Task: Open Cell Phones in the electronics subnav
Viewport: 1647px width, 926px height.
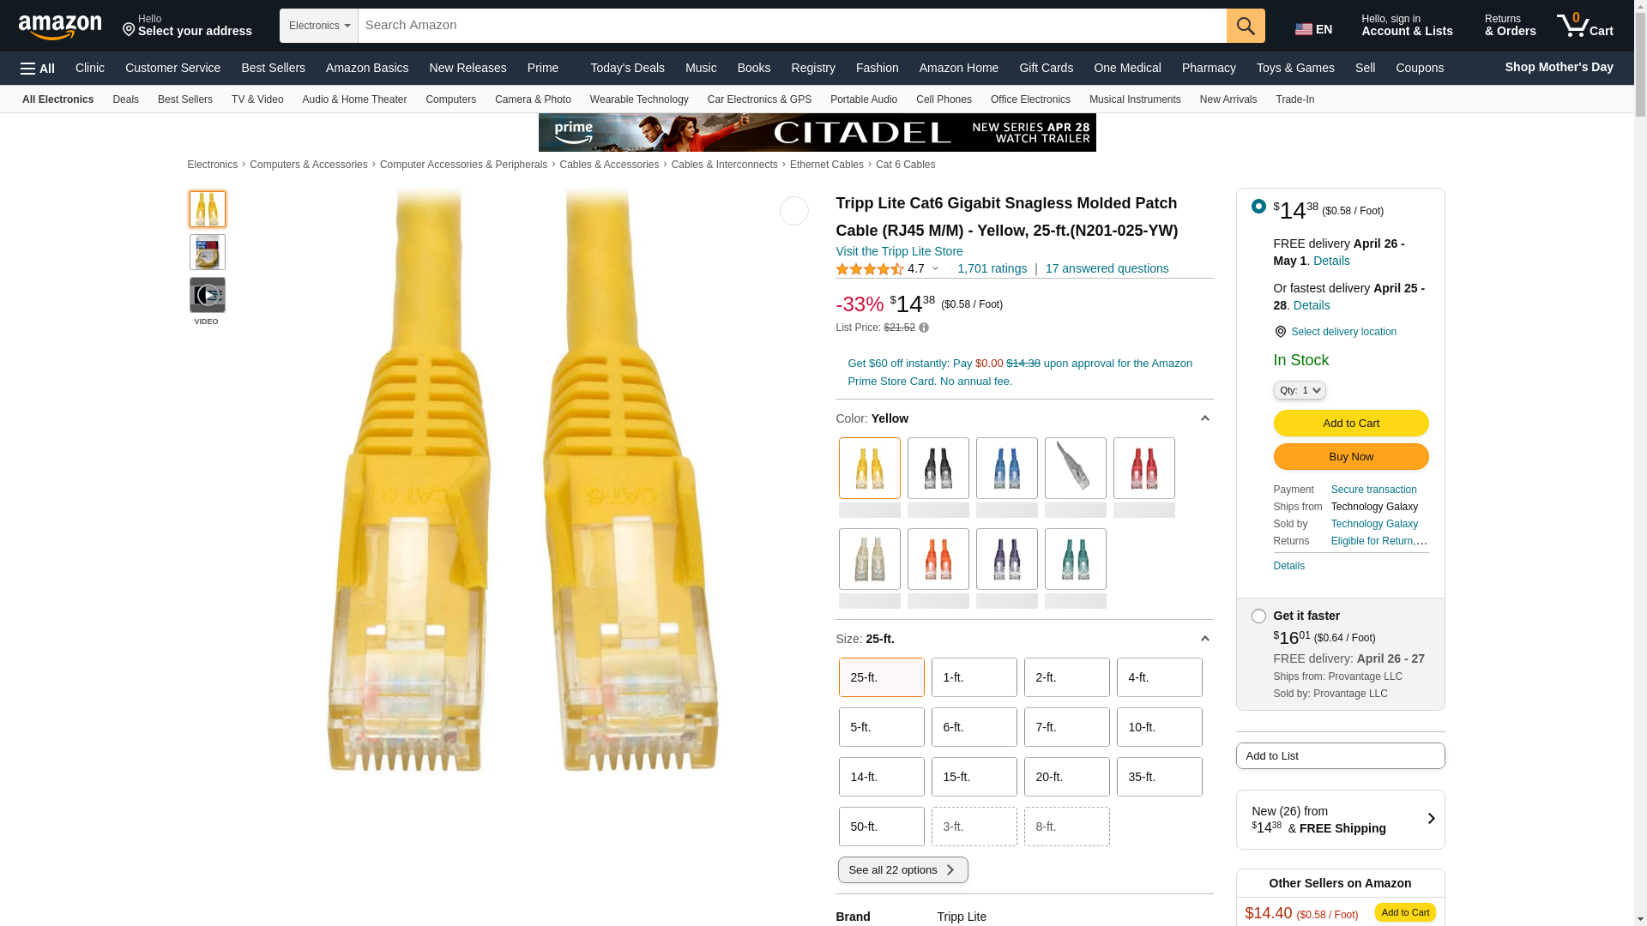Action: click(944, 99)
